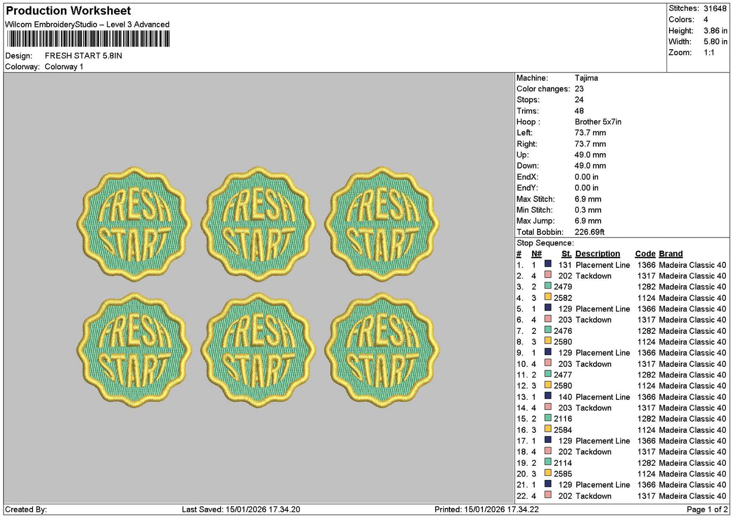Select the bottom-left FRESH START patch preview
This screenshot has width=733, height=518.
click(x=134, y=350)
